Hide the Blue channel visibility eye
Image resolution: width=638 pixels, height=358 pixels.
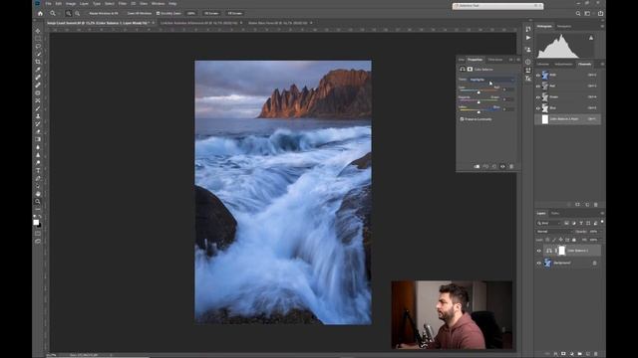[x=538, y=108]
